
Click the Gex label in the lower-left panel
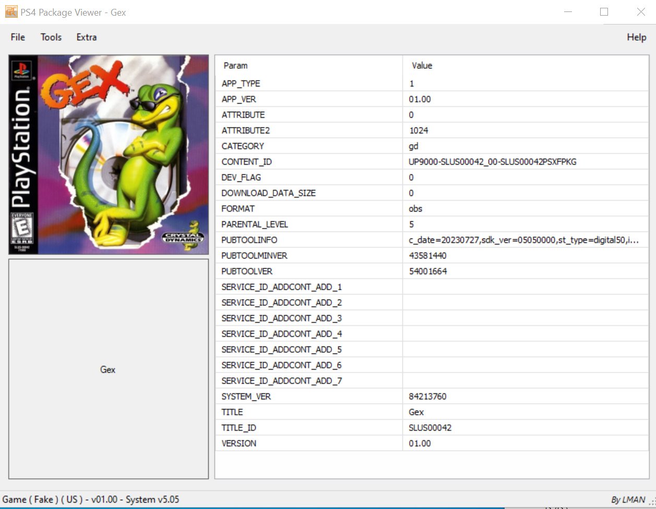tap(108, 369)
